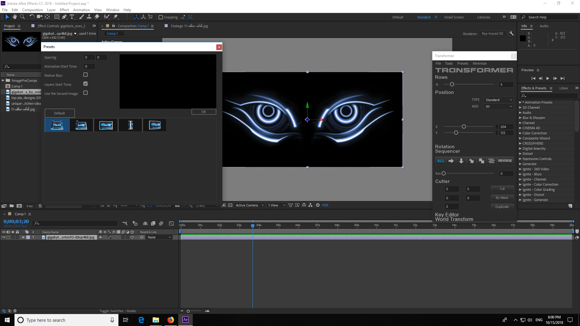Open Transformer Presets menu
This screenshot has height=326, width=580.
463,63
